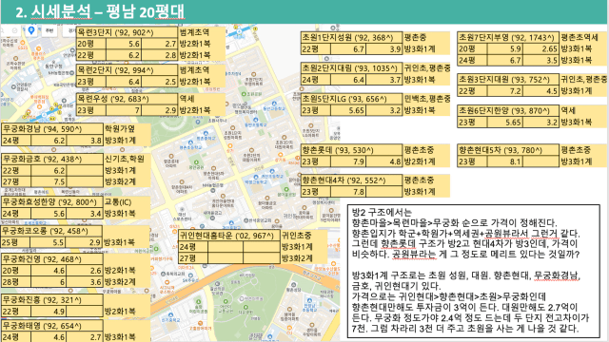The height and width of the screenshot is (342, 609).
Task: Click the blue location pin icon on map
Action: [x=31, y=30]
